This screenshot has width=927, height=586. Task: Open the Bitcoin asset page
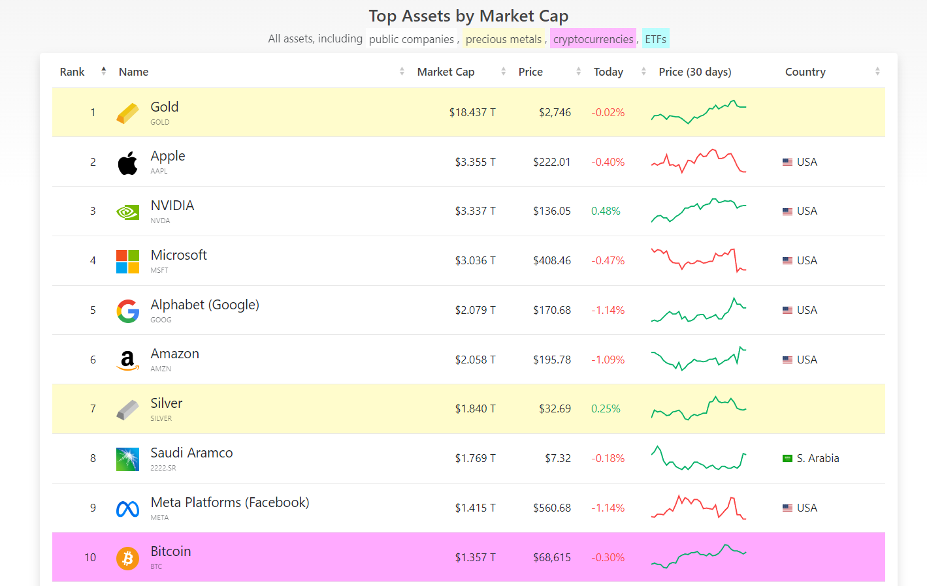171,551
